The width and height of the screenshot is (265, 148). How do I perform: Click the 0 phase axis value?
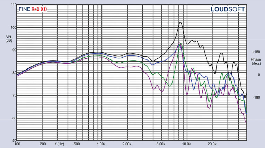click(258, 75)
